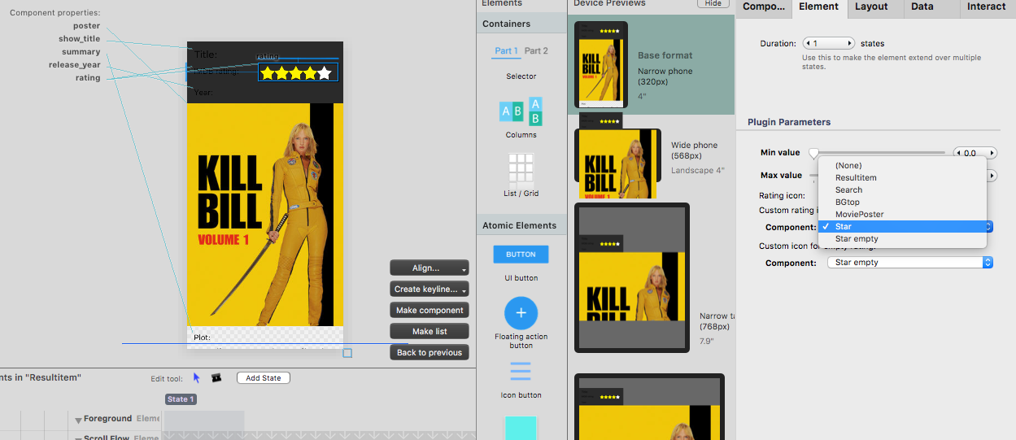Collapse the Foreground layer row

(79, 420)
